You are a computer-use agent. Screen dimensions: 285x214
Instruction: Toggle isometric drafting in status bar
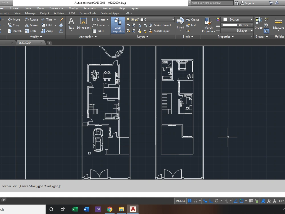pos(226,201)
